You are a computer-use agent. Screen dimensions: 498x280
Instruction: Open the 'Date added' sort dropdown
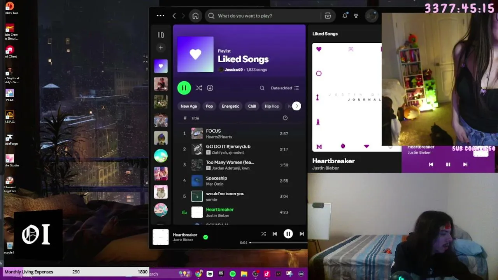point(285,88)
